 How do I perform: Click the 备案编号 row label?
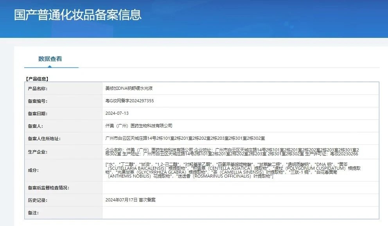[38, 101]
